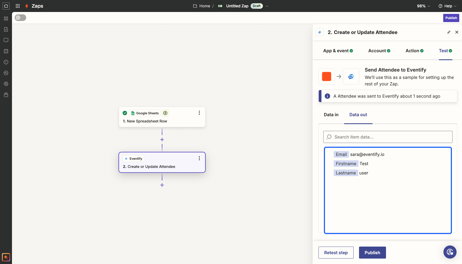Expand the Untitled Zap dropdown chevron
The height and width of the screenshot is (264, 462).
(x=267, y=6)
